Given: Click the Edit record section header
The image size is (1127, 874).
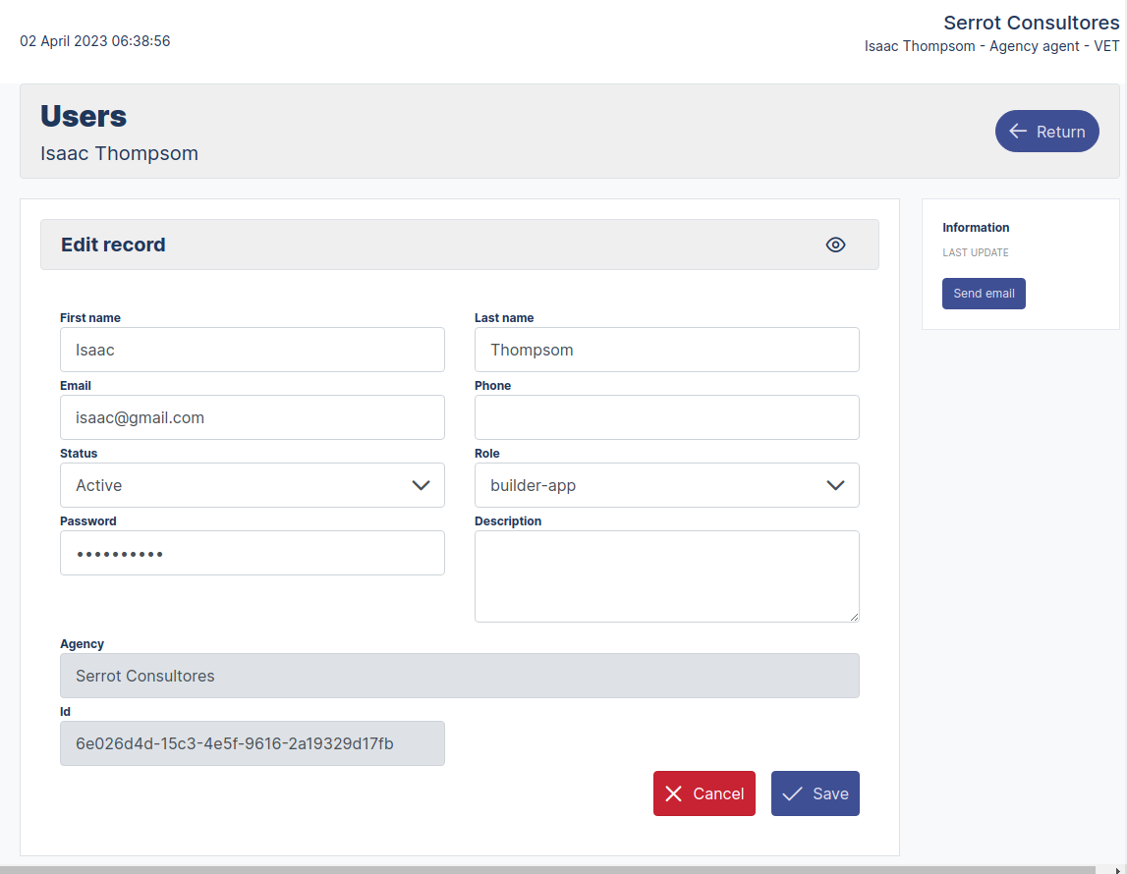Looking at the screenshot, I should (113, 245).
